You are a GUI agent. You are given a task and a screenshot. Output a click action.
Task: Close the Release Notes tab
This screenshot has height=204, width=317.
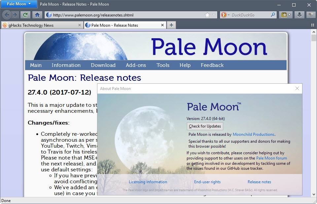162,25
